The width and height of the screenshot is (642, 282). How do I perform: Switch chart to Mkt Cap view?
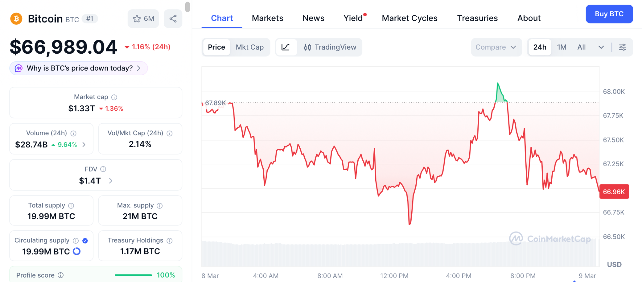[250, 47]
